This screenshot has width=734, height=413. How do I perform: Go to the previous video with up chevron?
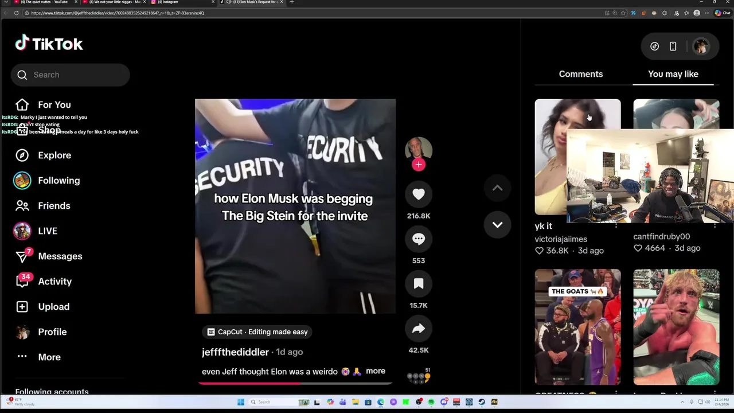(497, 188)
